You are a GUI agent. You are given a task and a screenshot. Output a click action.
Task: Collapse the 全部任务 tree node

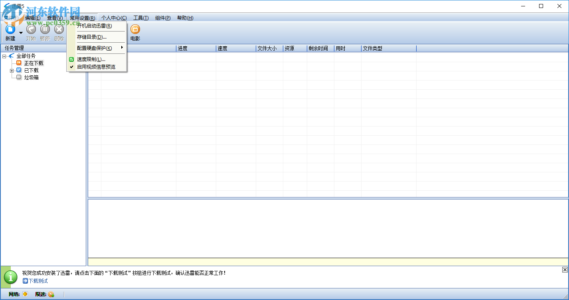coord(4,56)
